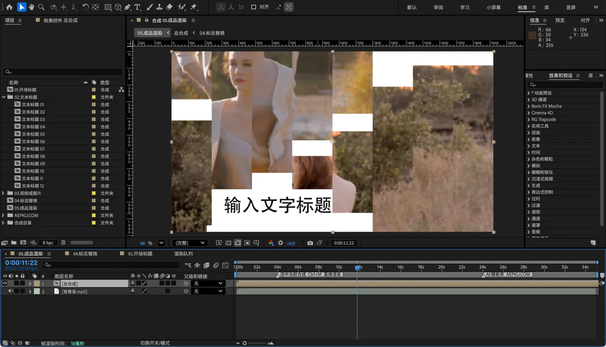Click the Reset Exposure icon in viewer
The image size is (606, 347).
click(x=280, y=243)
